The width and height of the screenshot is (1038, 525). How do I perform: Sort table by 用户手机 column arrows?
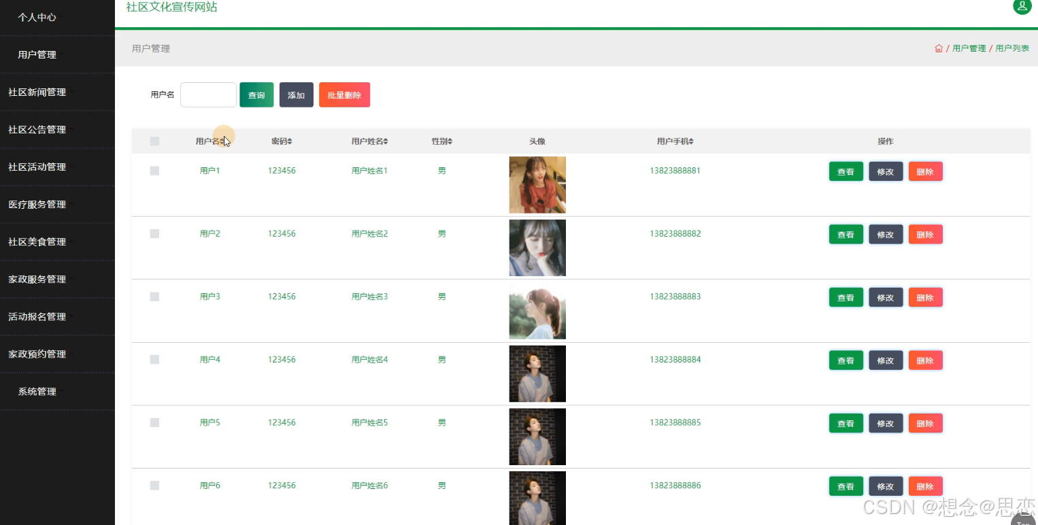(x=691, y=141)
